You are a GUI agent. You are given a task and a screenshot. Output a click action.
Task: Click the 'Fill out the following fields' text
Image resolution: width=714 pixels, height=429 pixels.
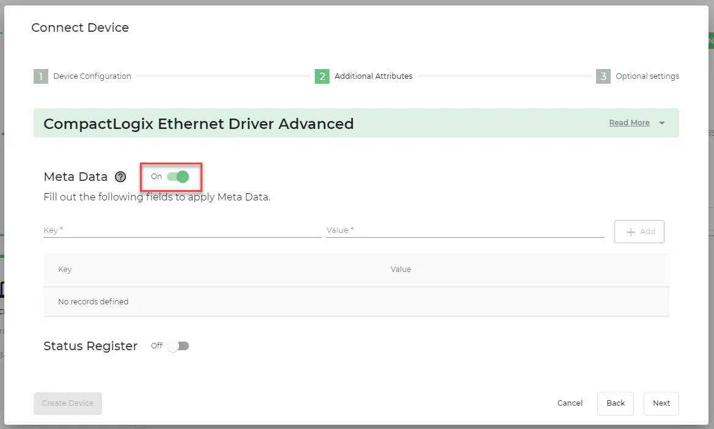(x=157, y=197)
